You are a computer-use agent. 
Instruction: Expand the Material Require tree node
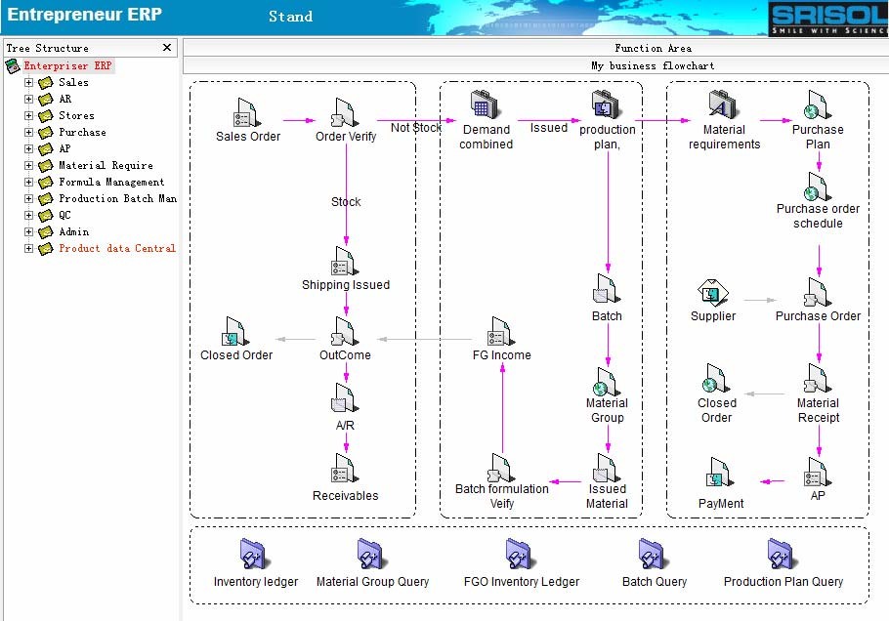[28, 165]
